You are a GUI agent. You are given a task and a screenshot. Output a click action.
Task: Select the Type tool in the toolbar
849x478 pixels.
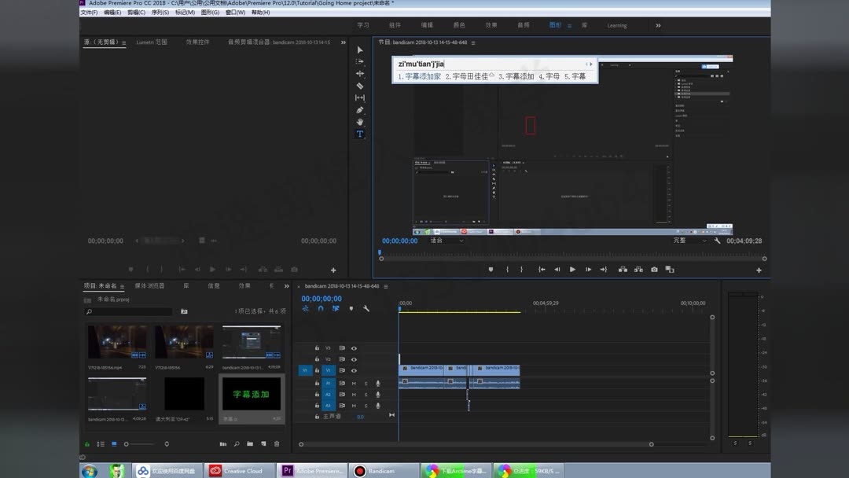360,134
